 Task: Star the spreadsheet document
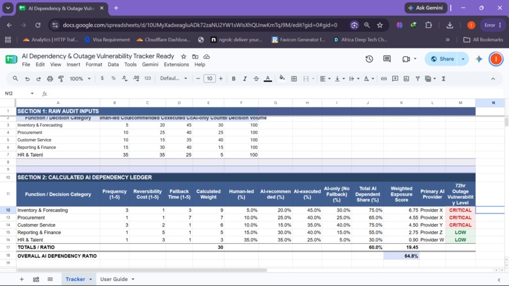pyautogui.click(x=184, y=56)
